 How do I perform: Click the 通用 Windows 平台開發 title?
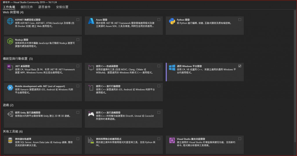click(189, 66)
